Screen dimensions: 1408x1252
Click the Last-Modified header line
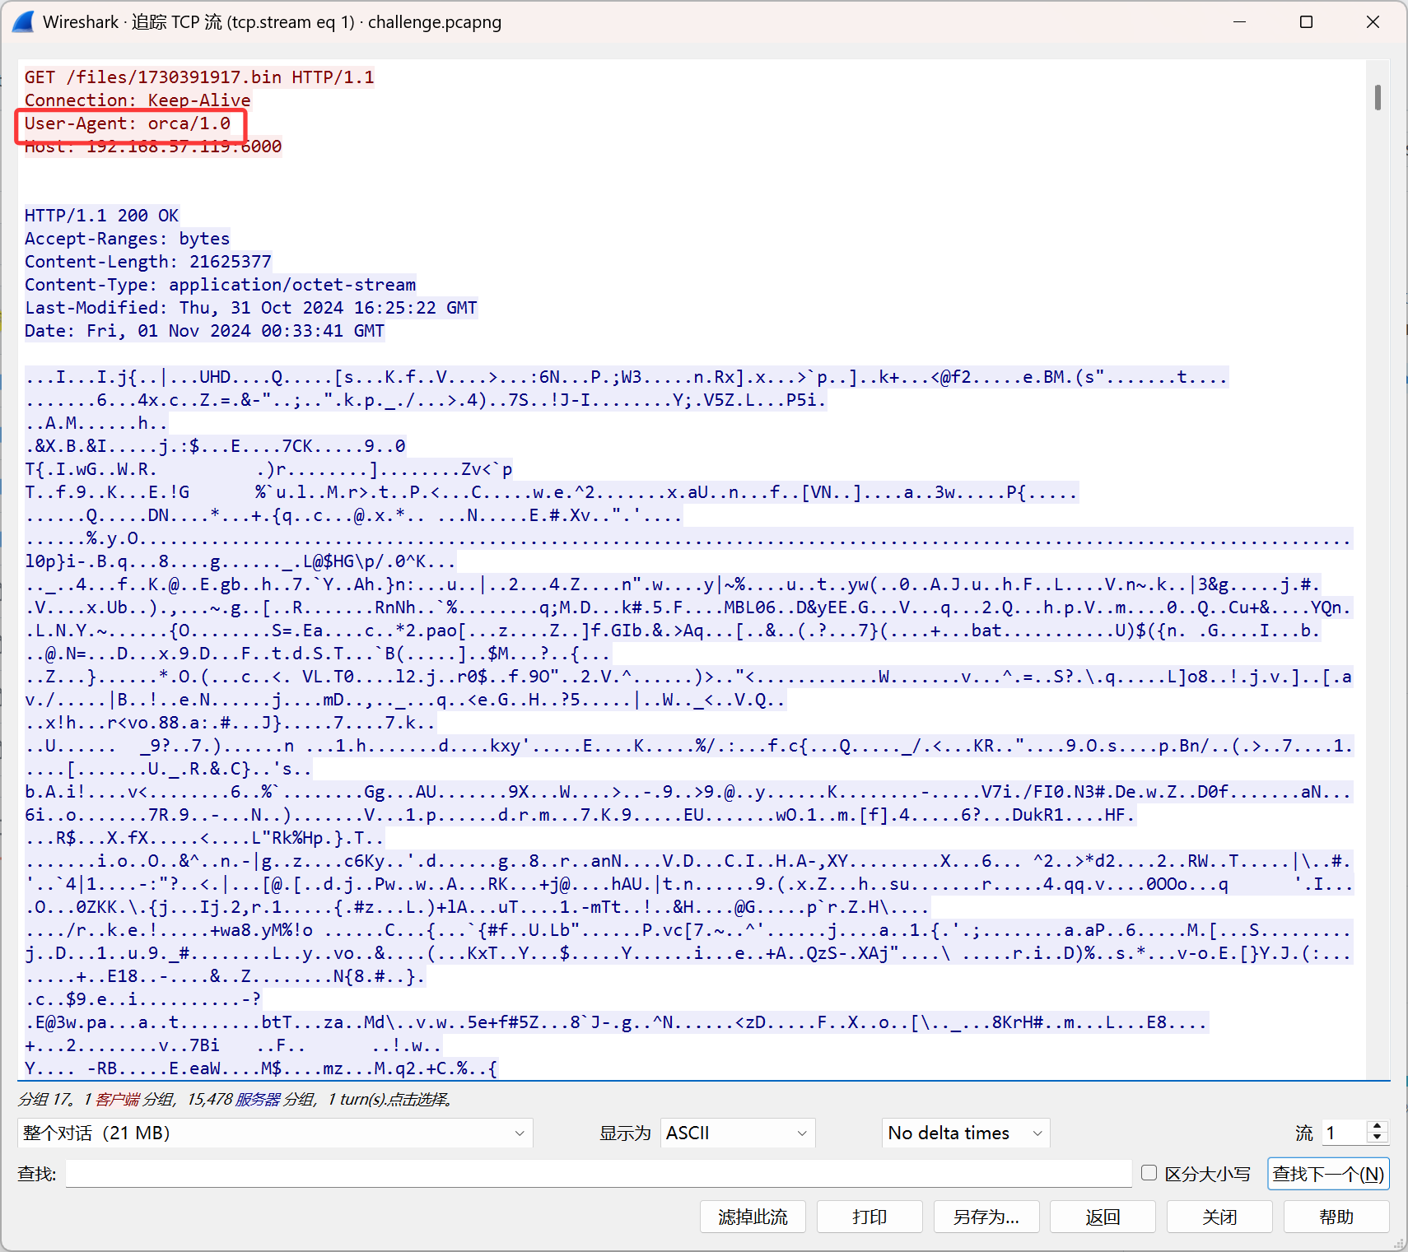coord(251,308)
